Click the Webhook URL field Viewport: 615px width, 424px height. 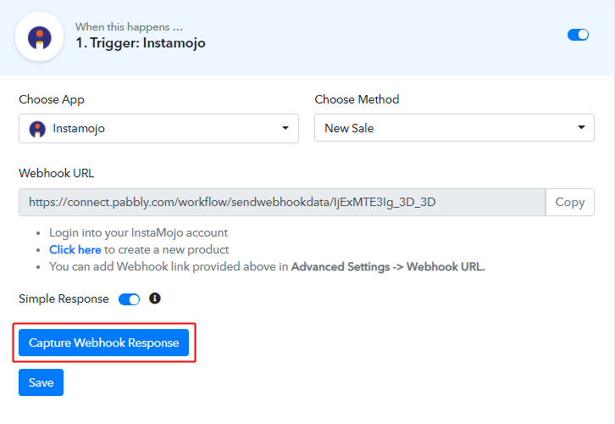(282, 202)
